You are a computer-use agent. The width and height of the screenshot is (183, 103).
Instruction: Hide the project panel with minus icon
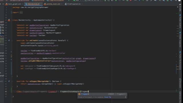tap(3, 4)
